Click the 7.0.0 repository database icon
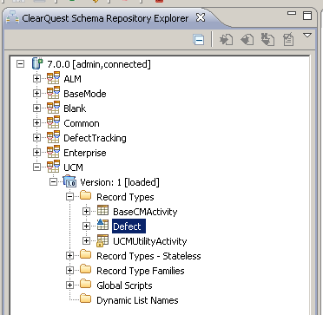The image size is (323, 315). [37, 63]
